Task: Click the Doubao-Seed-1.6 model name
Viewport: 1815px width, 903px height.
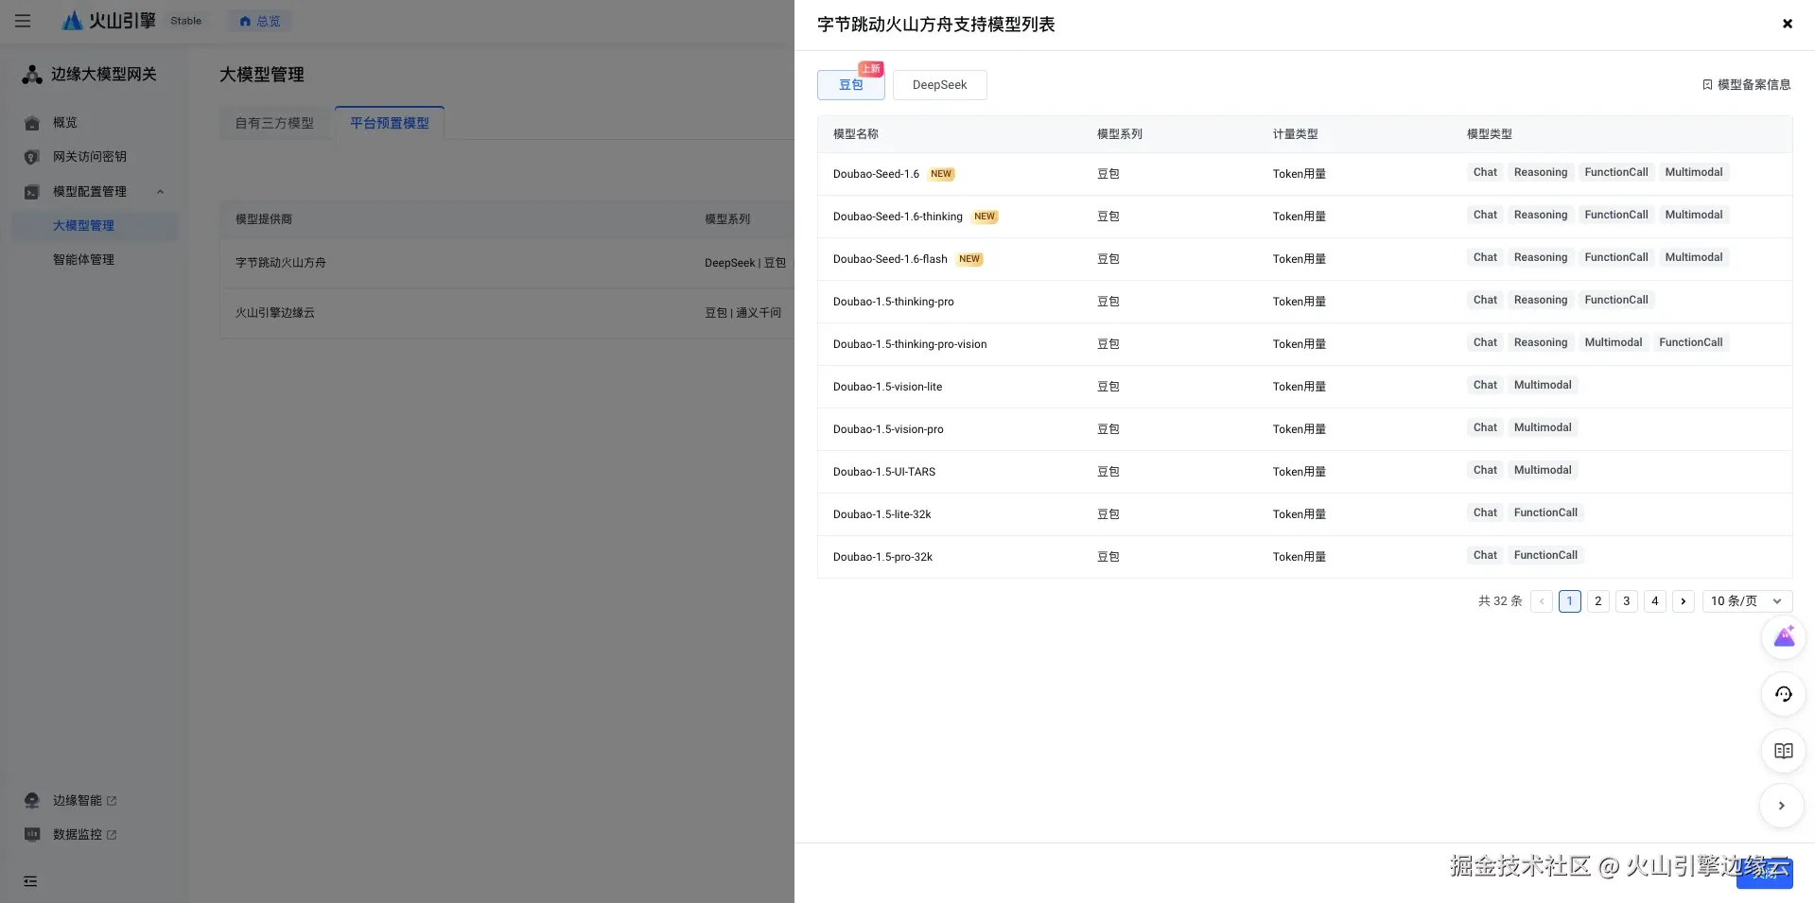Action: pos(876,174)
